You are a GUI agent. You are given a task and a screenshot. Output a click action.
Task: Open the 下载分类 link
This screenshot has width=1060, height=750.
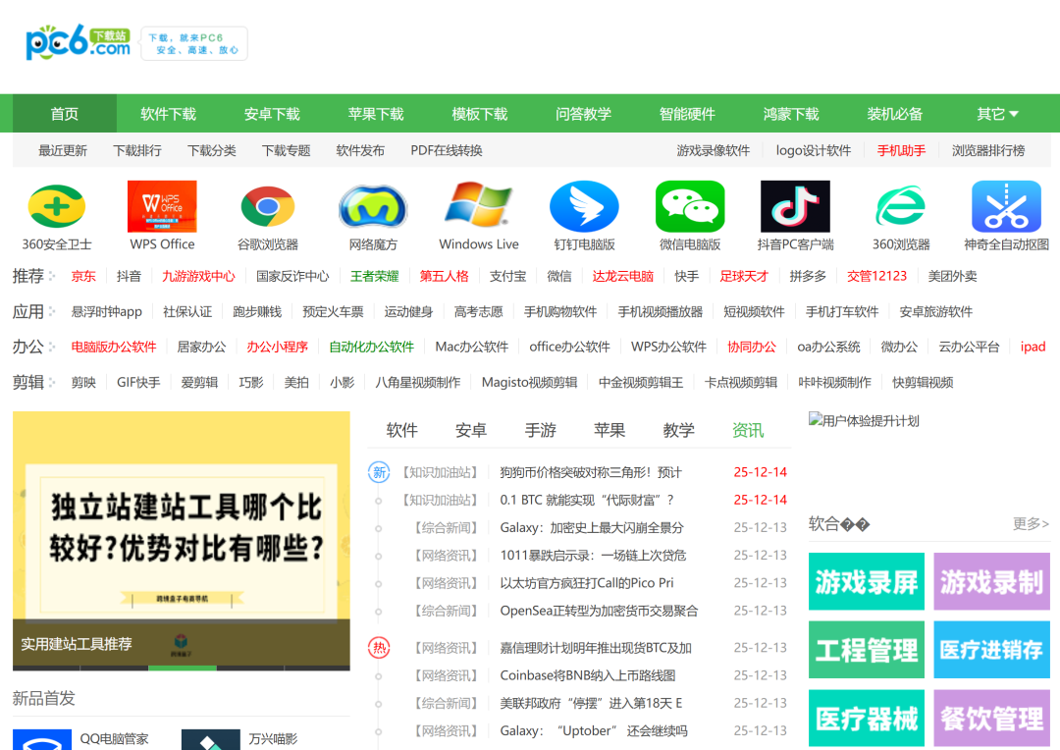[x=212, y=150]
